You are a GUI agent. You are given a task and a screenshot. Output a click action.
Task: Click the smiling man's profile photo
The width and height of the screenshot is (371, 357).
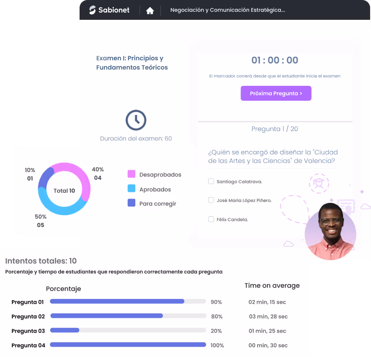click(x=330, y=232)
